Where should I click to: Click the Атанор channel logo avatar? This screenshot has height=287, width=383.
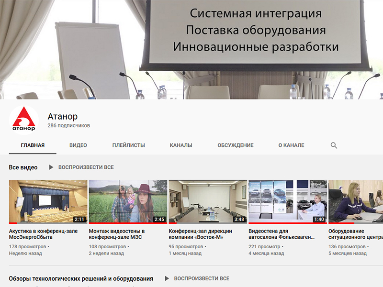pyautogui.click(x=23, y=120)
